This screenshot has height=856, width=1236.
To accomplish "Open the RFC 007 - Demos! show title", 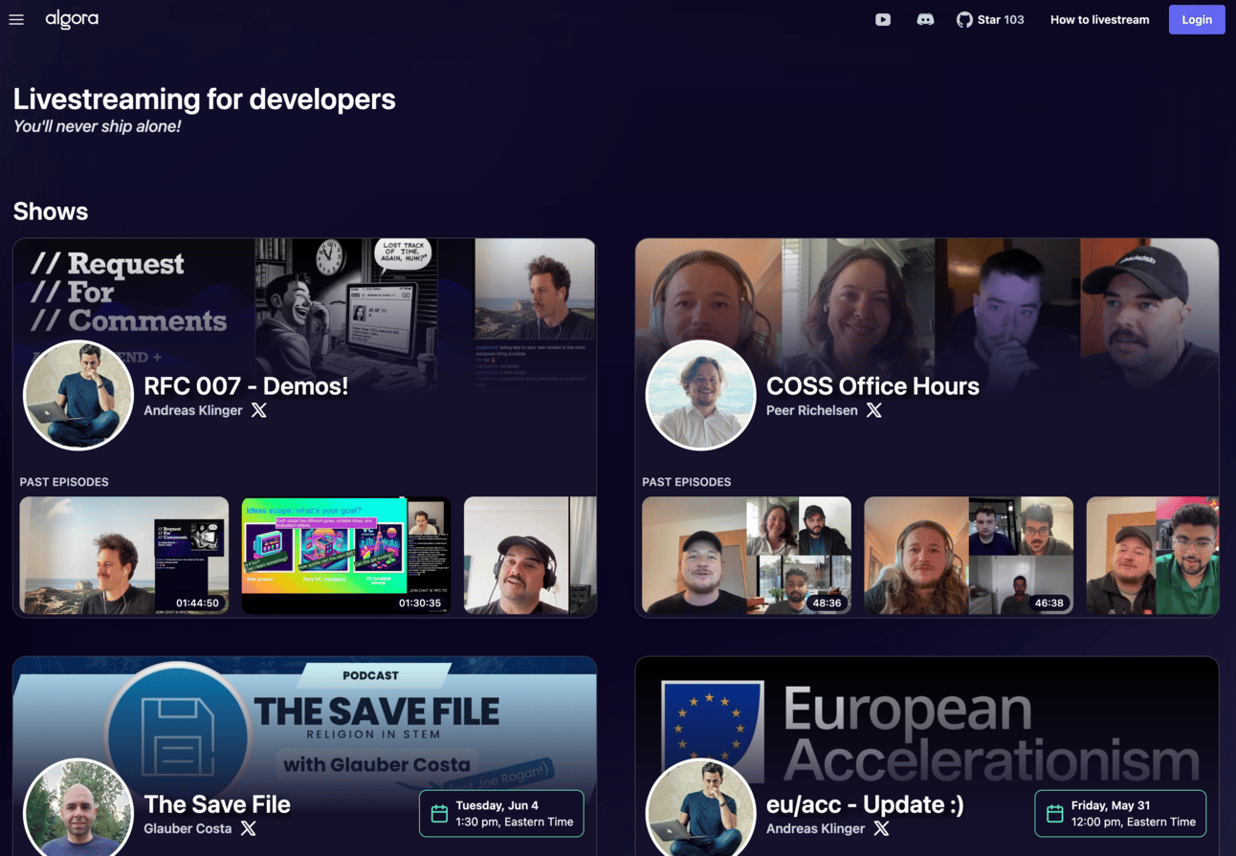I will click(246, 385).
